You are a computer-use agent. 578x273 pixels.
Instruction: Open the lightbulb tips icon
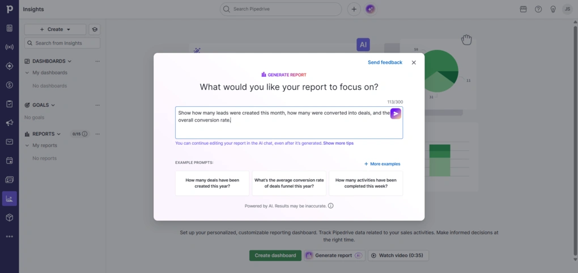(553, 9)
